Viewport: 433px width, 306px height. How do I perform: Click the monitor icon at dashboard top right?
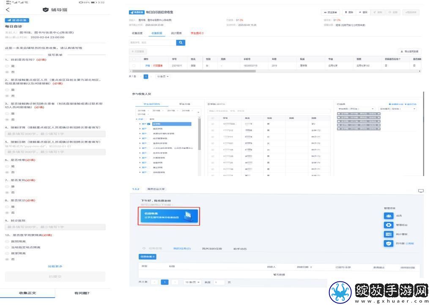pyautogui.click(x=421, y=191)
